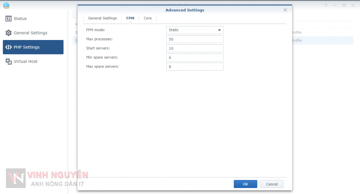360x194 pixels.
Task: Switch to the General Settings tab
Action: tap(102, 18)
